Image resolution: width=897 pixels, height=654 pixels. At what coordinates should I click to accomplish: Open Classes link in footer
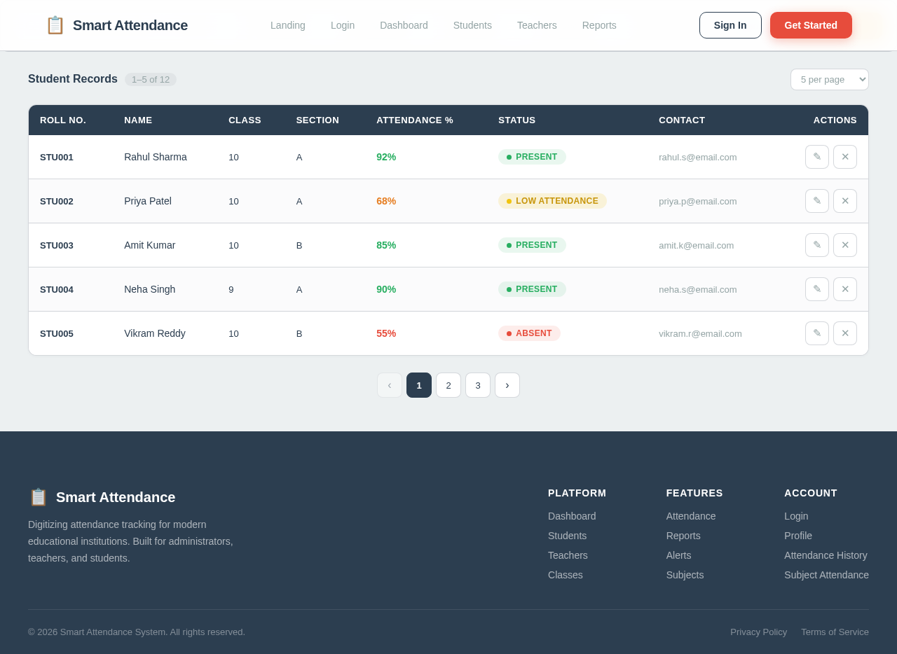click(x=566, y=575)
